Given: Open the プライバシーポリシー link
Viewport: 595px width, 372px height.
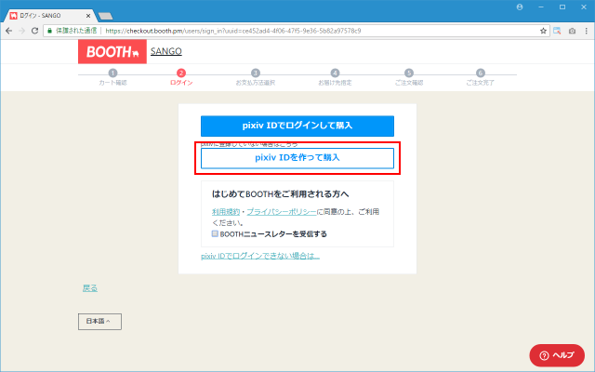Looking at the screenshot, I should pos(281,212).
